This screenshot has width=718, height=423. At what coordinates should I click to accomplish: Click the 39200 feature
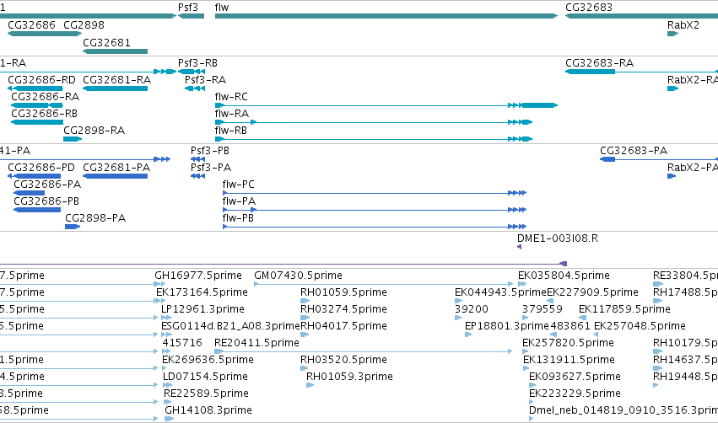click(x=458, y=318)
